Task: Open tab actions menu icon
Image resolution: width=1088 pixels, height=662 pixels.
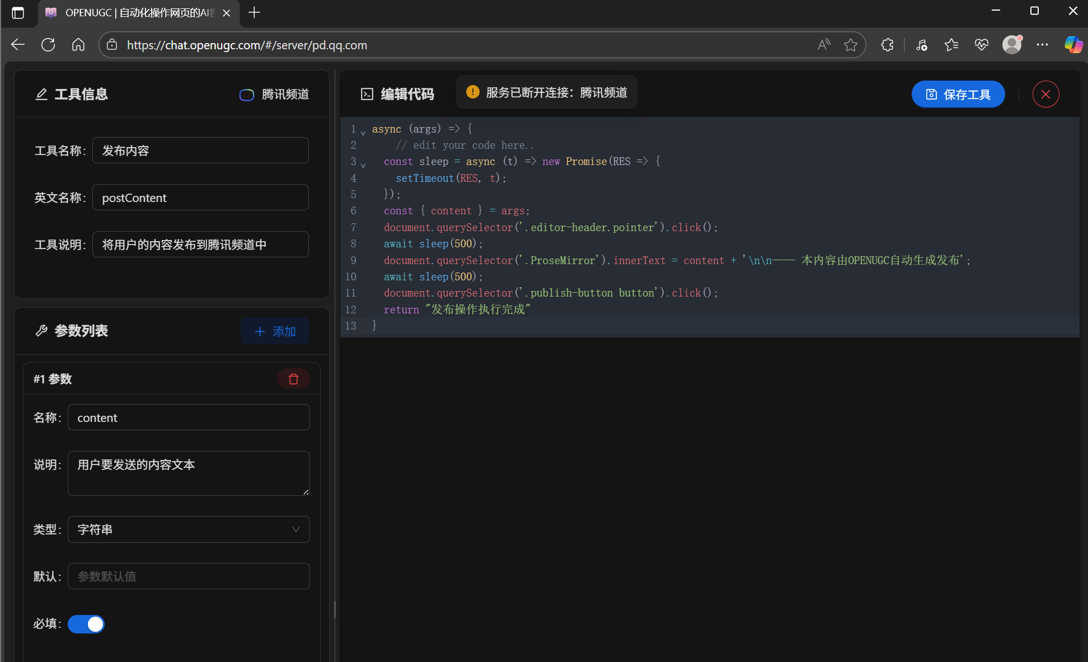Action: pyautogui.click(x=18, y=13)
